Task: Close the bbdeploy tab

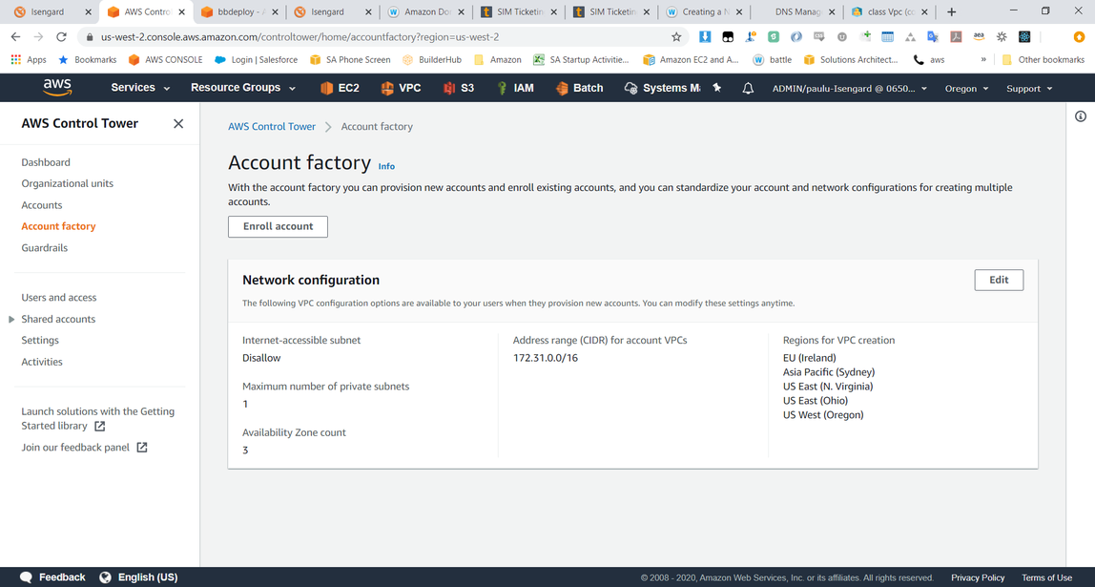Action: click(275, 11)
